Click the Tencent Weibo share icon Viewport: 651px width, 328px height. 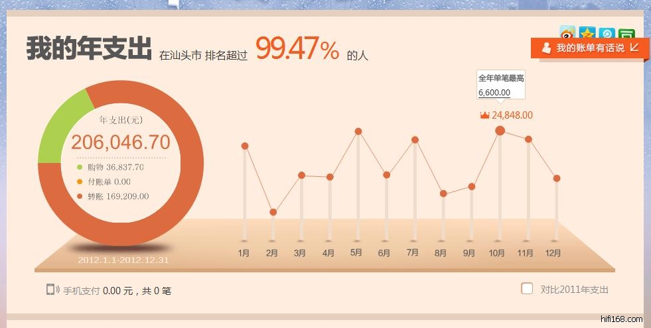click(x=607, y=33)
